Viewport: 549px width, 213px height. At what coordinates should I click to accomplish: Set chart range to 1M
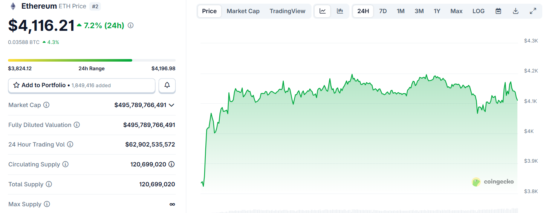(401, 11)
